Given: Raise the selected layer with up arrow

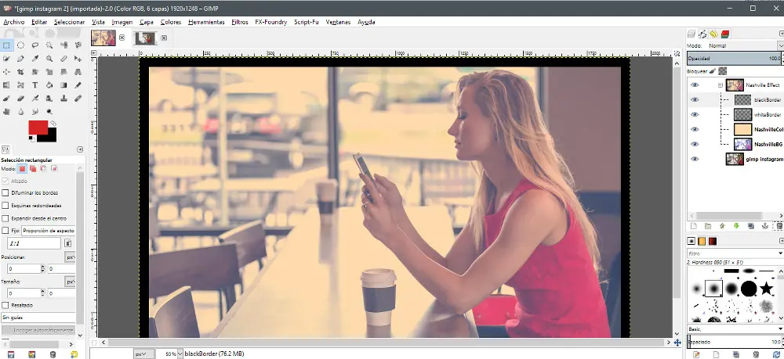Looking at the screenshot, I should coord(722,226).
